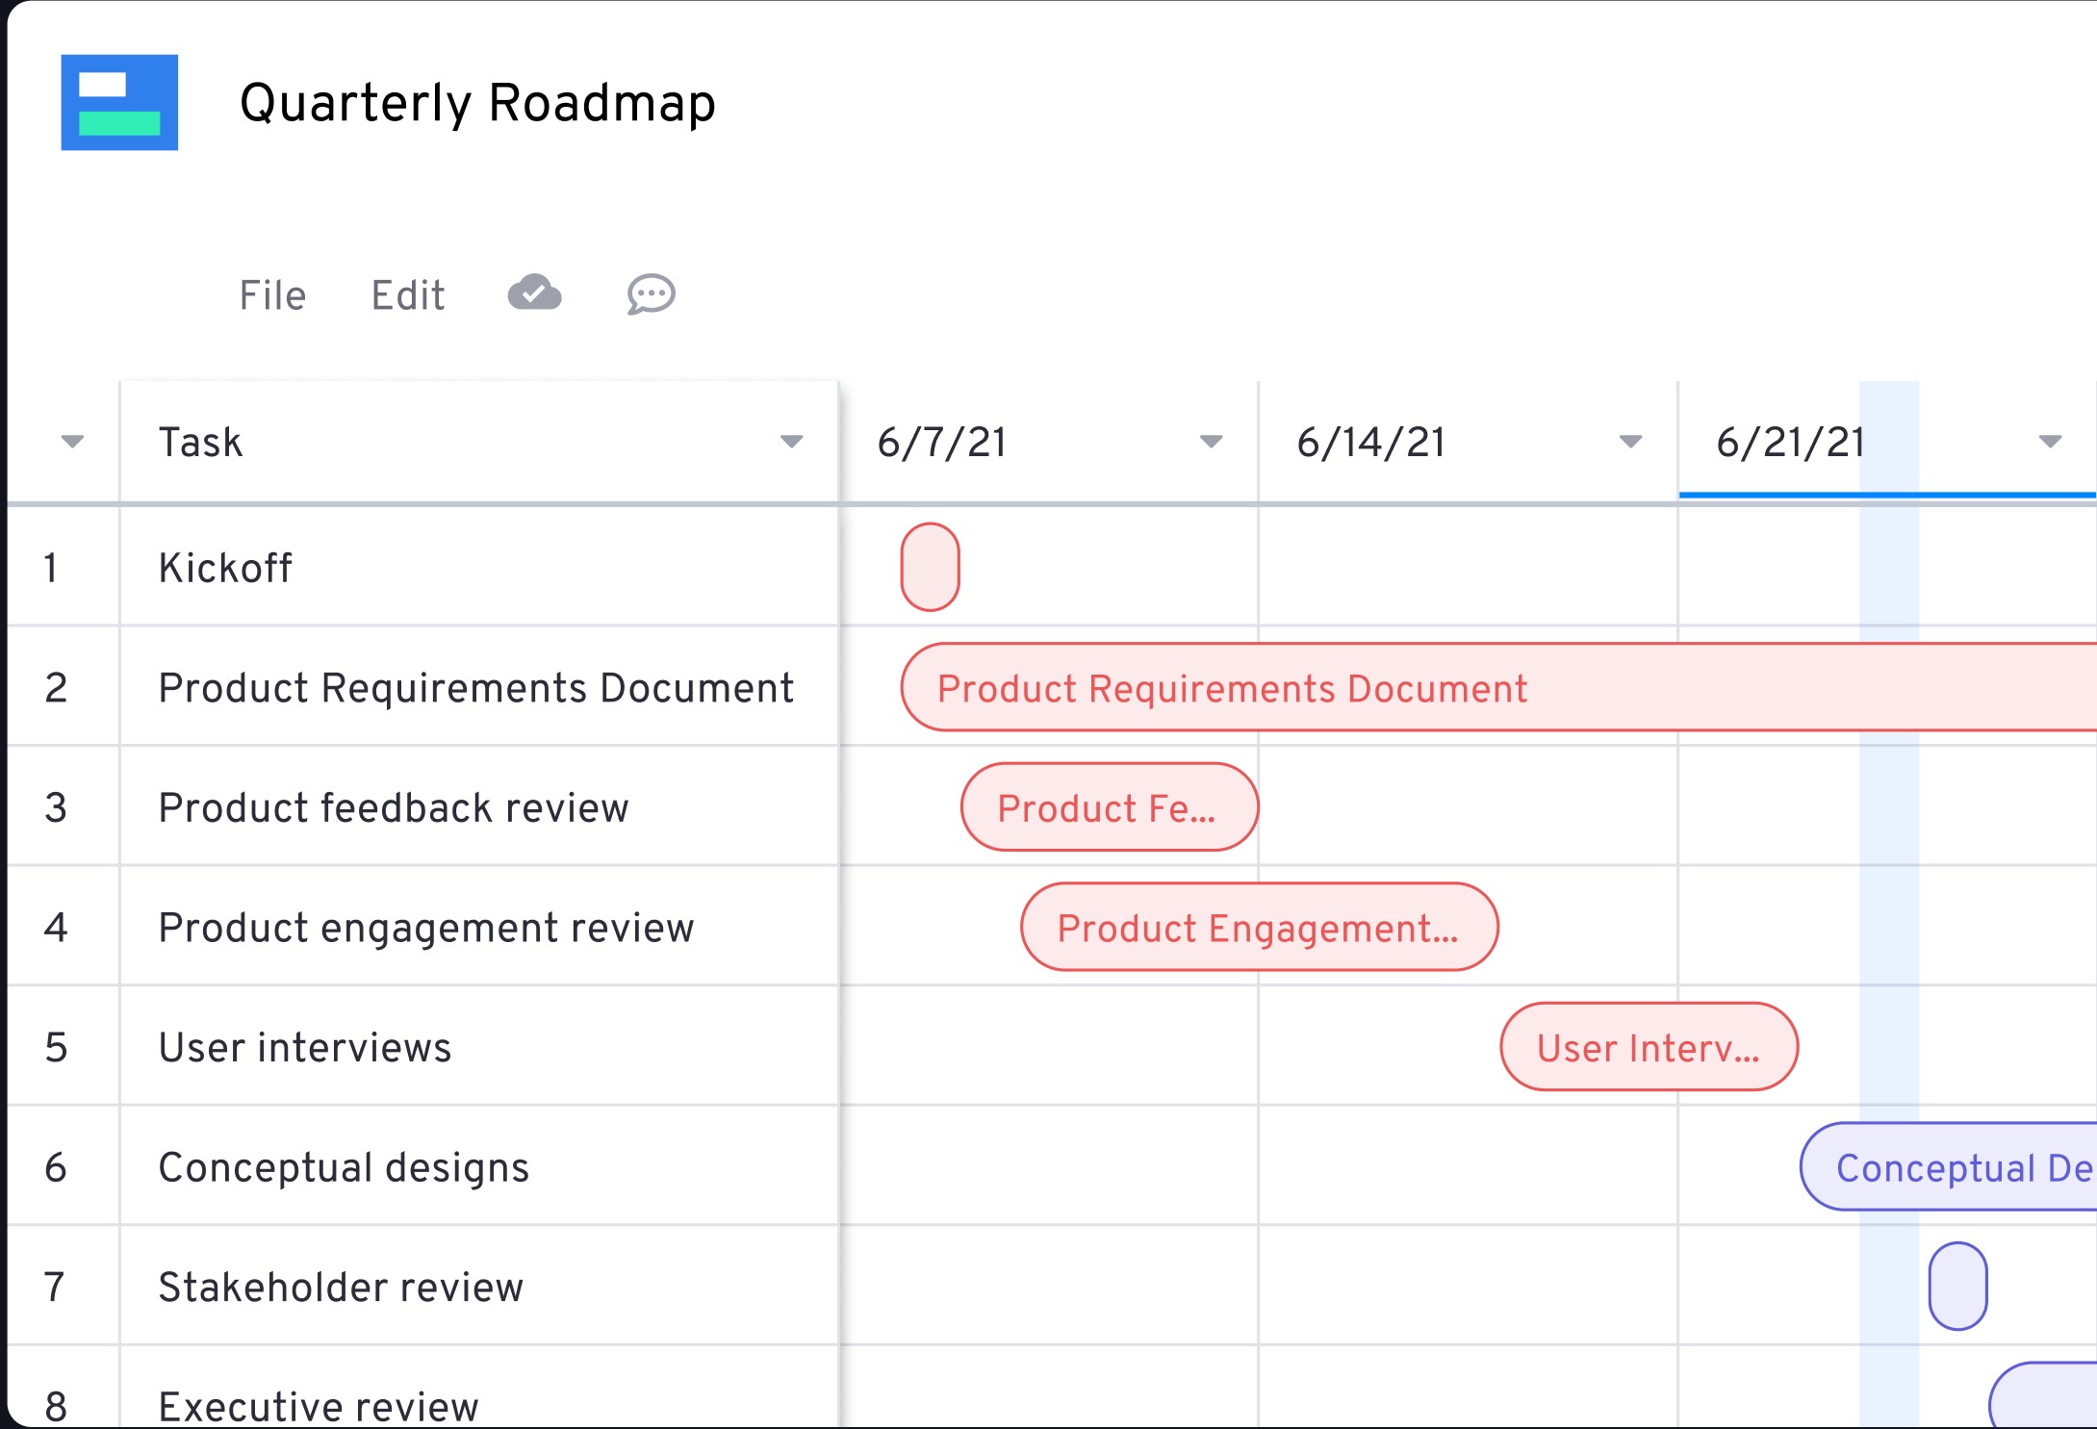Open the Task column dropdown
Viewport: 2097px width, 1429px height.
(791, 442)
